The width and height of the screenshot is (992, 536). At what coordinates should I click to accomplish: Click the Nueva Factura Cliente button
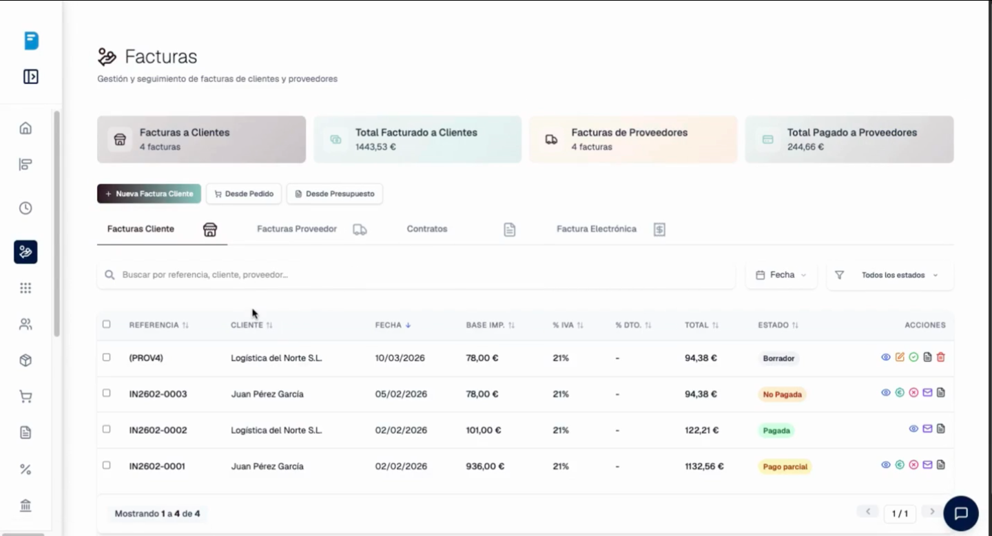pyautogui.click(x=149, y=194)
